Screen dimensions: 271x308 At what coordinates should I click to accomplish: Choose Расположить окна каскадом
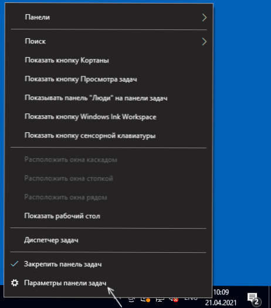pos(109,159)
